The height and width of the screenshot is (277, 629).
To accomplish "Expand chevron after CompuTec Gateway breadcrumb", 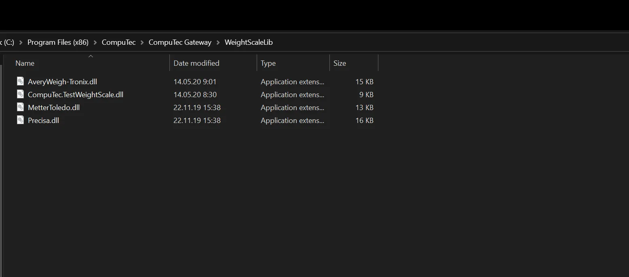I will tap(218, 42).
